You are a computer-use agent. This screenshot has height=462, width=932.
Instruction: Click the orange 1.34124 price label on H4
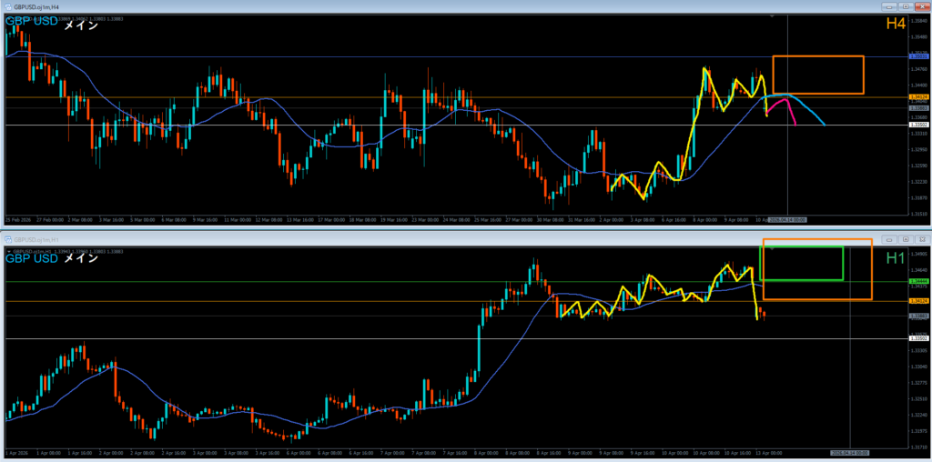pyautogui.click(x=919, y=96)
